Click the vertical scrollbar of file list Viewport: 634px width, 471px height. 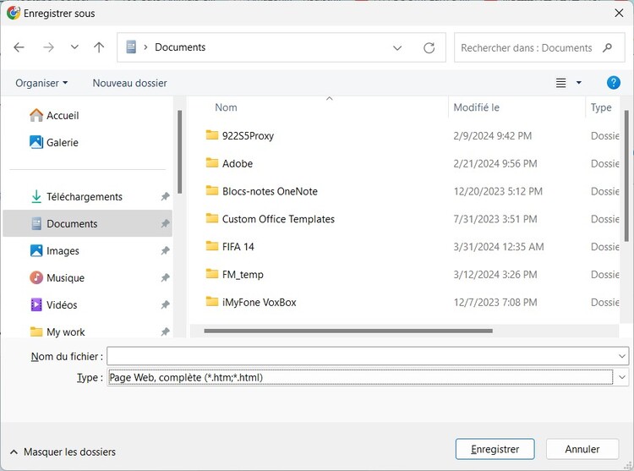(x=626, y=176)
